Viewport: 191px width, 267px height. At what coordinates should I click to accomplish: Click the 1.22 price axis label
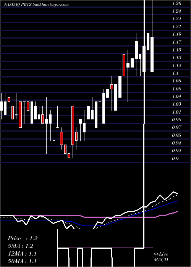point(176,19)
